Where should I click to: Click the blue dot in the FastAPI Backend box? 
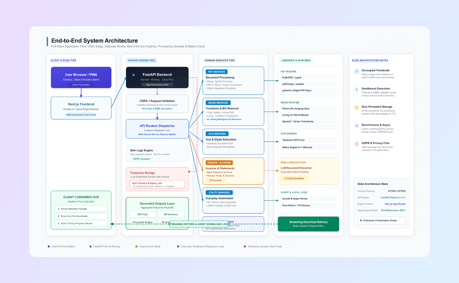(133, 75)
